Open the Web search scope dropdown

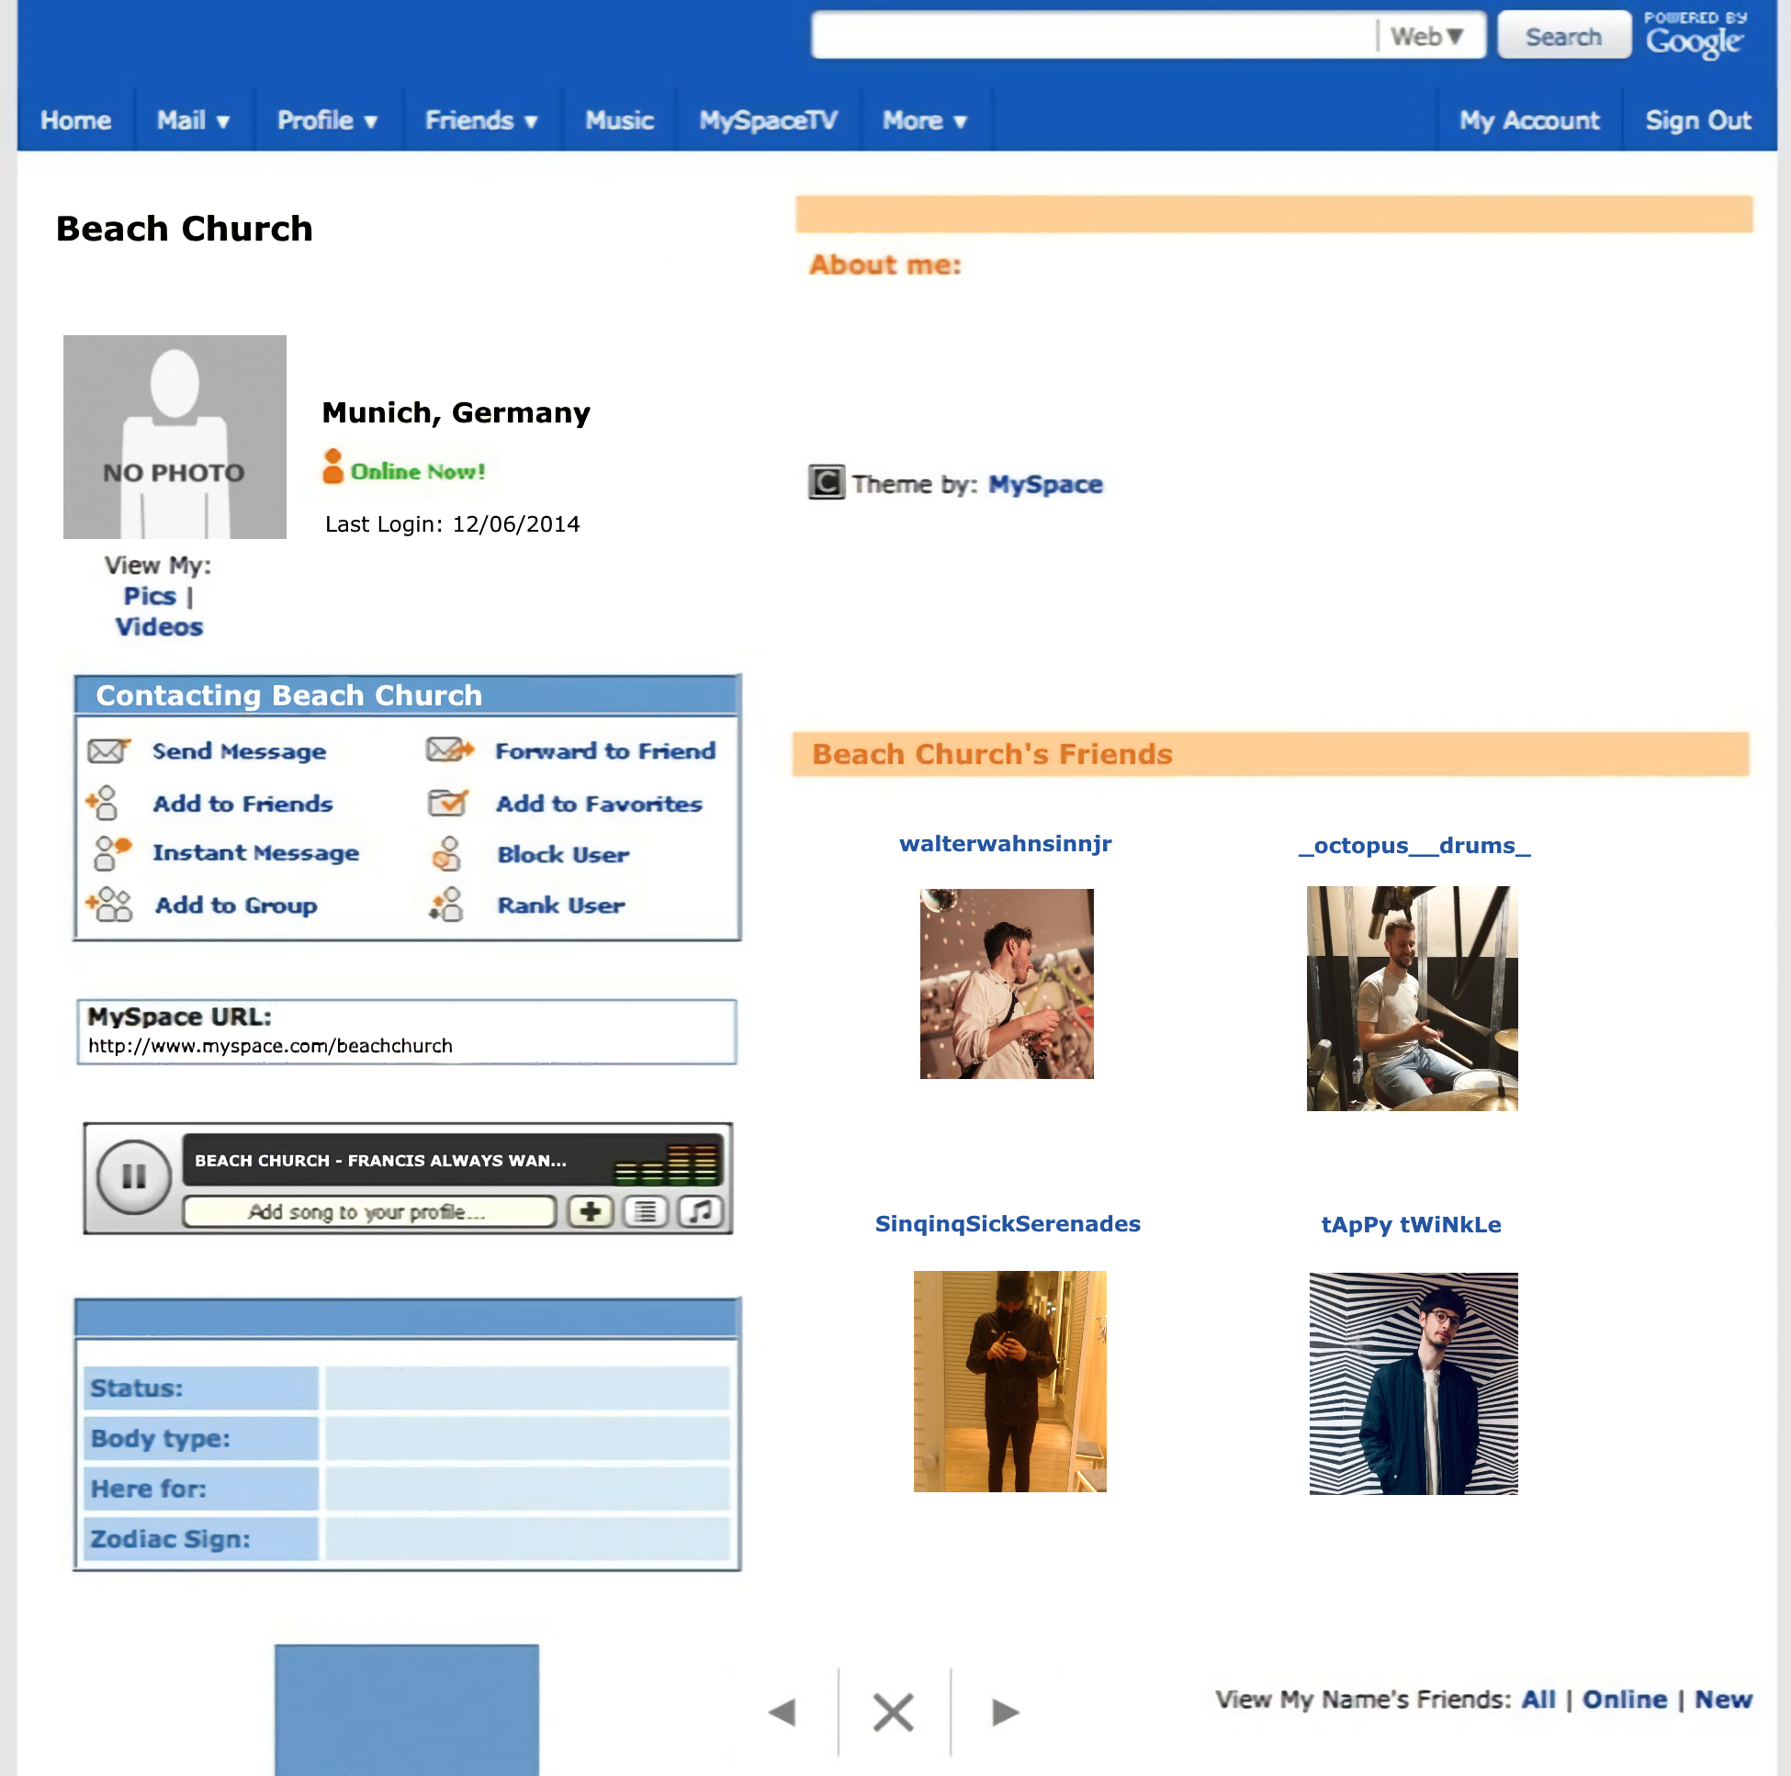point(1426,36)
